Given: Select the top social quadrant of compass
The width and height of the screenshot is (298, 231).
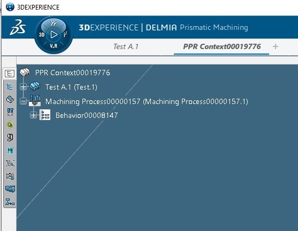Looking at the screenshot, I should click(x=54, y=23).
